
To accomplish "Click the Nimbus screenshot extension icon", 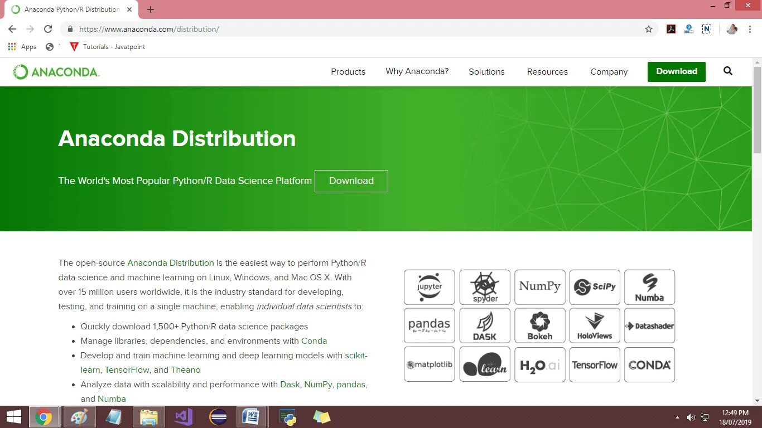I will pos(707,29).
